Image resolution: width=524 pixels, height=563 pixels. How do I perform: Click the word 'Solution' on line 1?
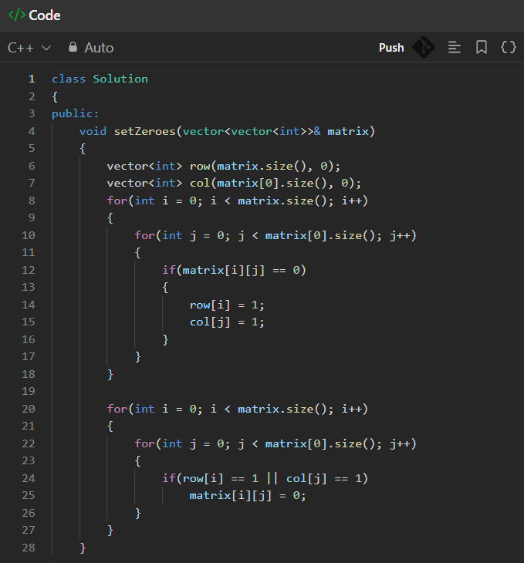pos(120,79)
